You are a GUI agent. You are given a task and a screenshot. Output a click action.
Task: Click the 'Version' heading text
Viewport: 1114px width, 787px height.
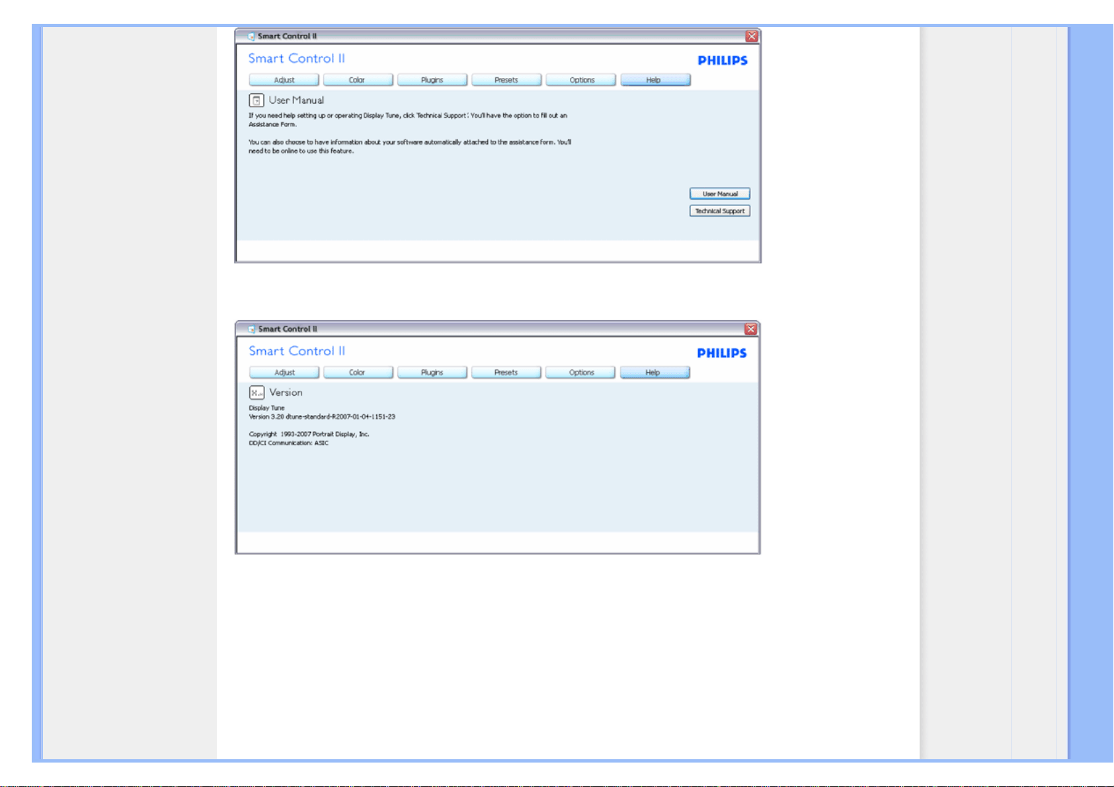(286, 393)
